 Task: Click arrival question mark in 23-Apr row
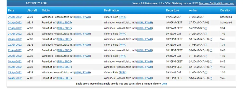[211, 39]
